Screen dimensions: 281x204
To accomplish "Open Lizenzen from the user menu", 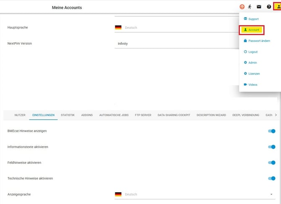I will point(254,74).
